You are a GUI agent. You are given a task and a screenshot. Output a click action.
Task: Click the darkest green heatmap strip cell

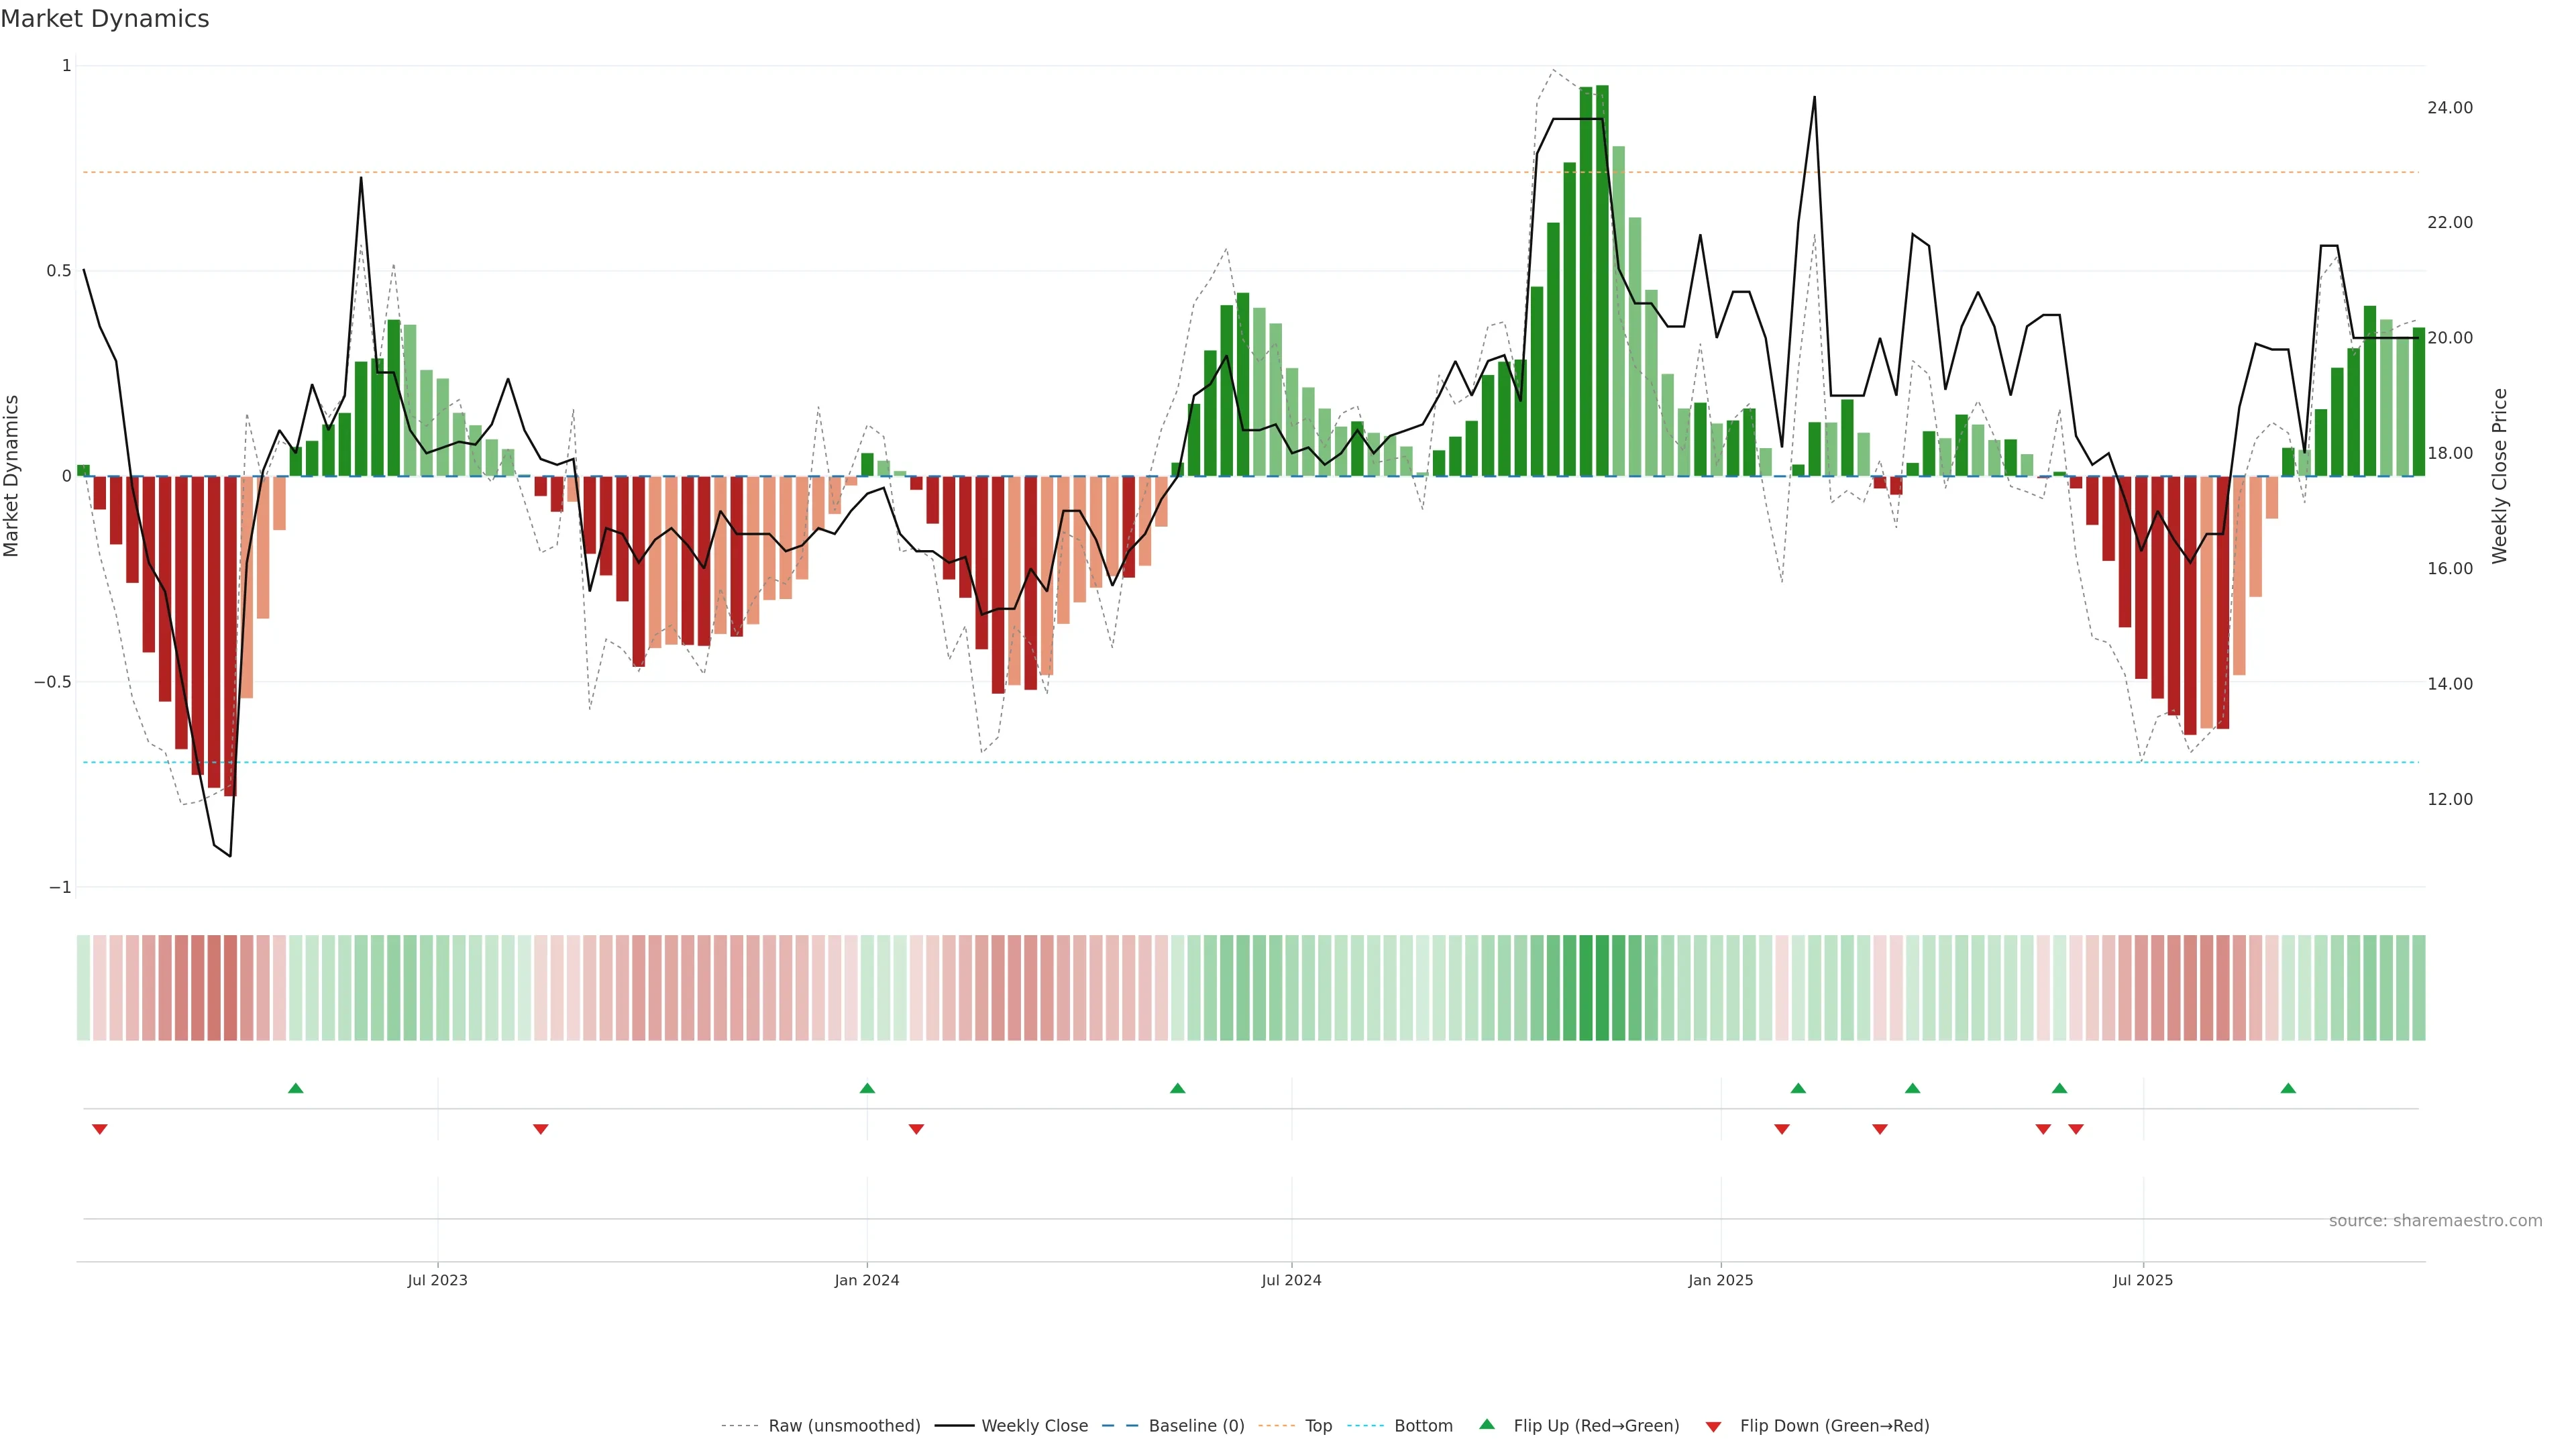click(x=1602, y=988)
